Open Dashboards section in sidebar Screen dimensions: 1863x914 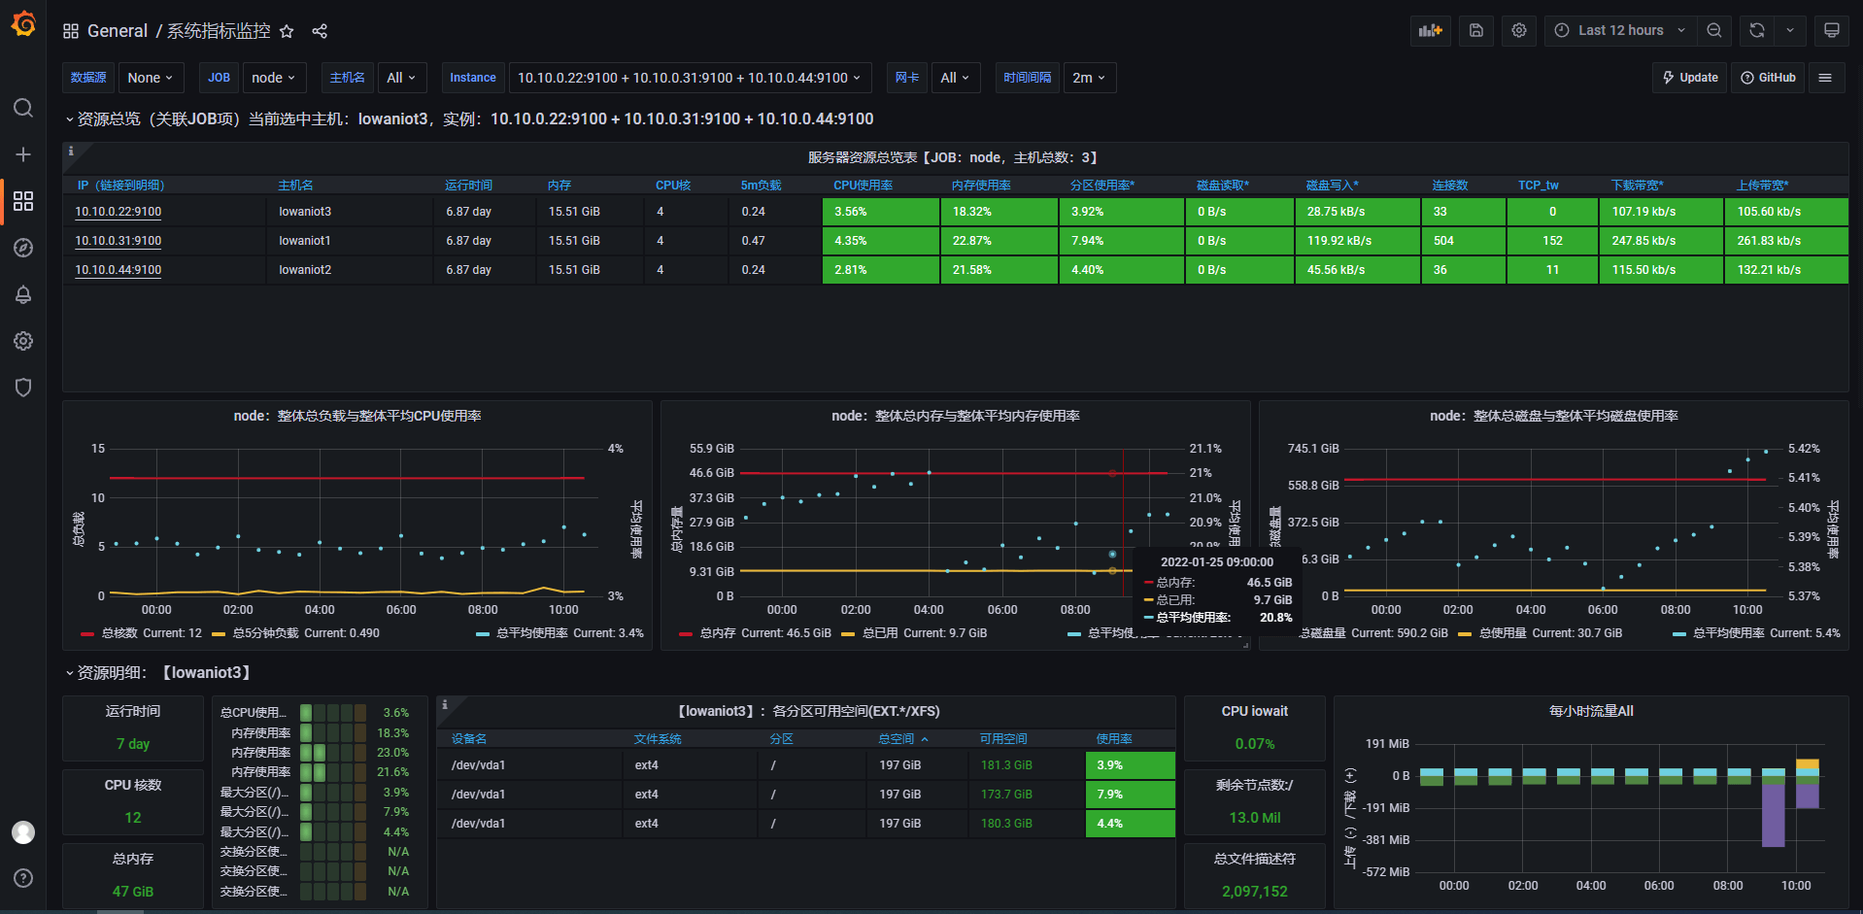coord(23,201)
